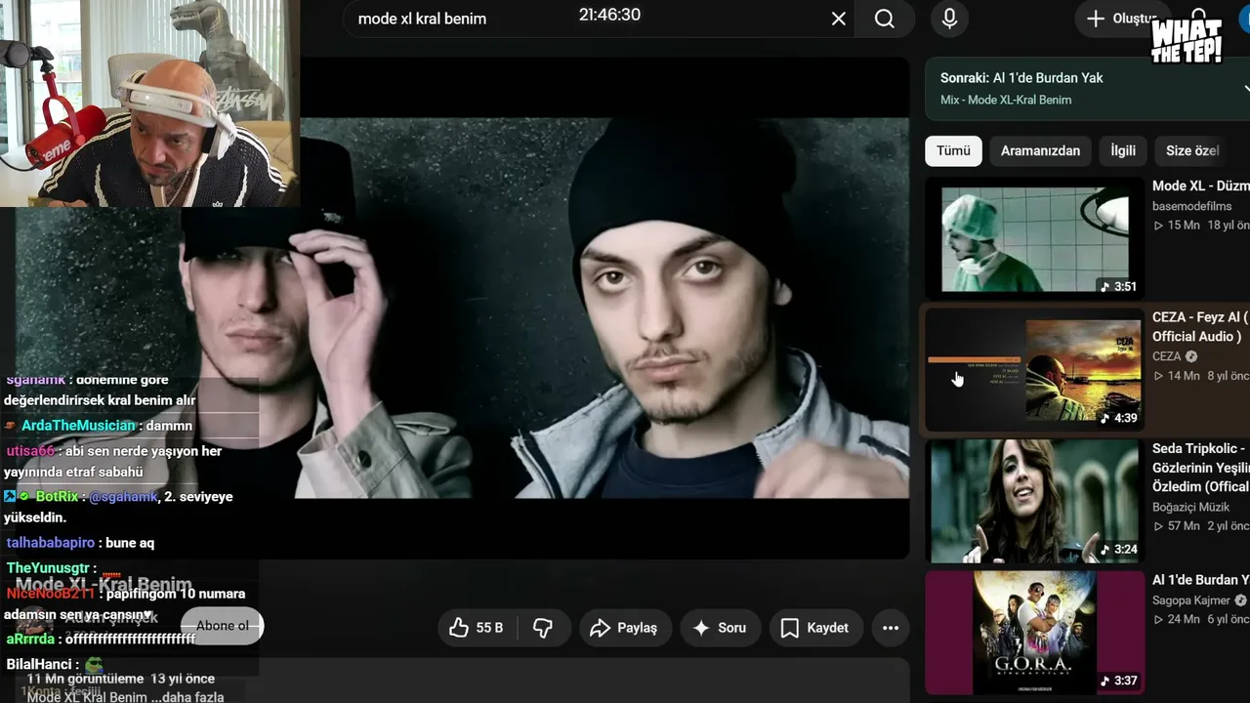This screenshot has height=703, width=1250.
Task: Click the 3:51 duration badge
Action: (x=1119, y=287)
